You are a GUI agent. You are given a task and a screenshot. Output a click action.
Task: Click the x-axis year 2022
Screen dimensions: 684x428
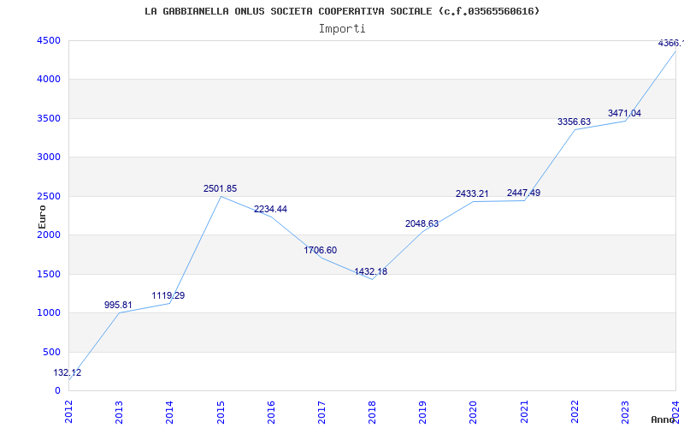575,412
